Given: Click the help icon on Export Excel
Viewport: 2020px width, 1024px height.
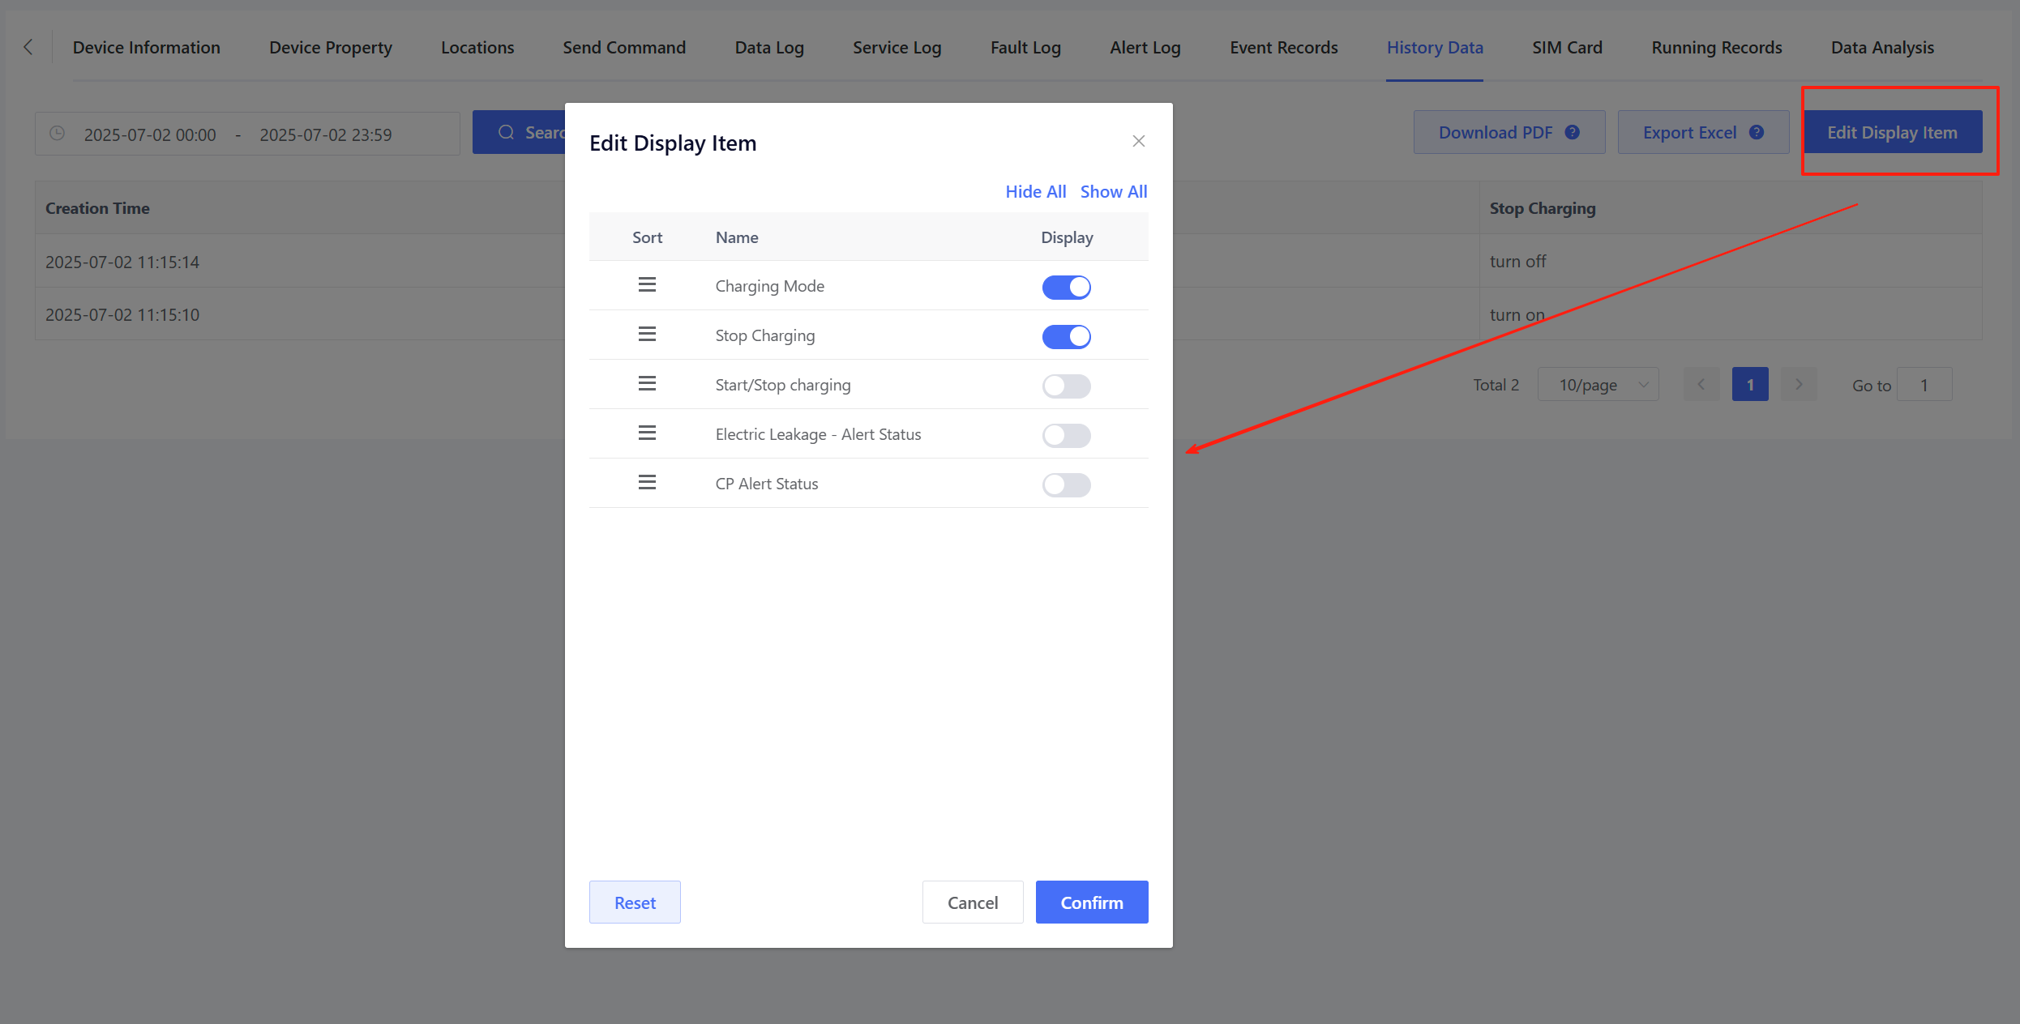Looking at the screenshot, I should (1757, 132).
